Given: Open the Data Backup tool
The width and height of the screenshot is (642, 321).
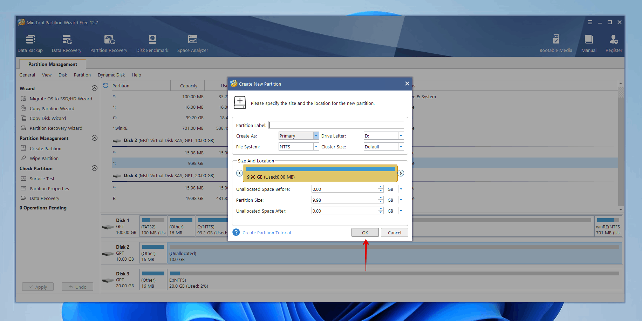Looking at the screenshot, I should 30,44.
